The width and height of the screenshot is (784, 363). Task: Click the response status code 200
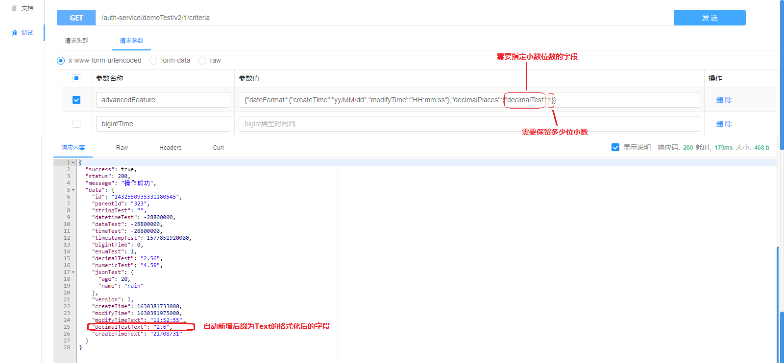click(688, 147)
